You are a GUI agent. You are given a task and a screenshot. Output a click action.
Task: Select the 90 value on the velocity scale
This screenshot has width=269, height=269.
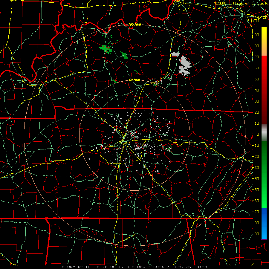pyautogui.click(x=257, y=35)
